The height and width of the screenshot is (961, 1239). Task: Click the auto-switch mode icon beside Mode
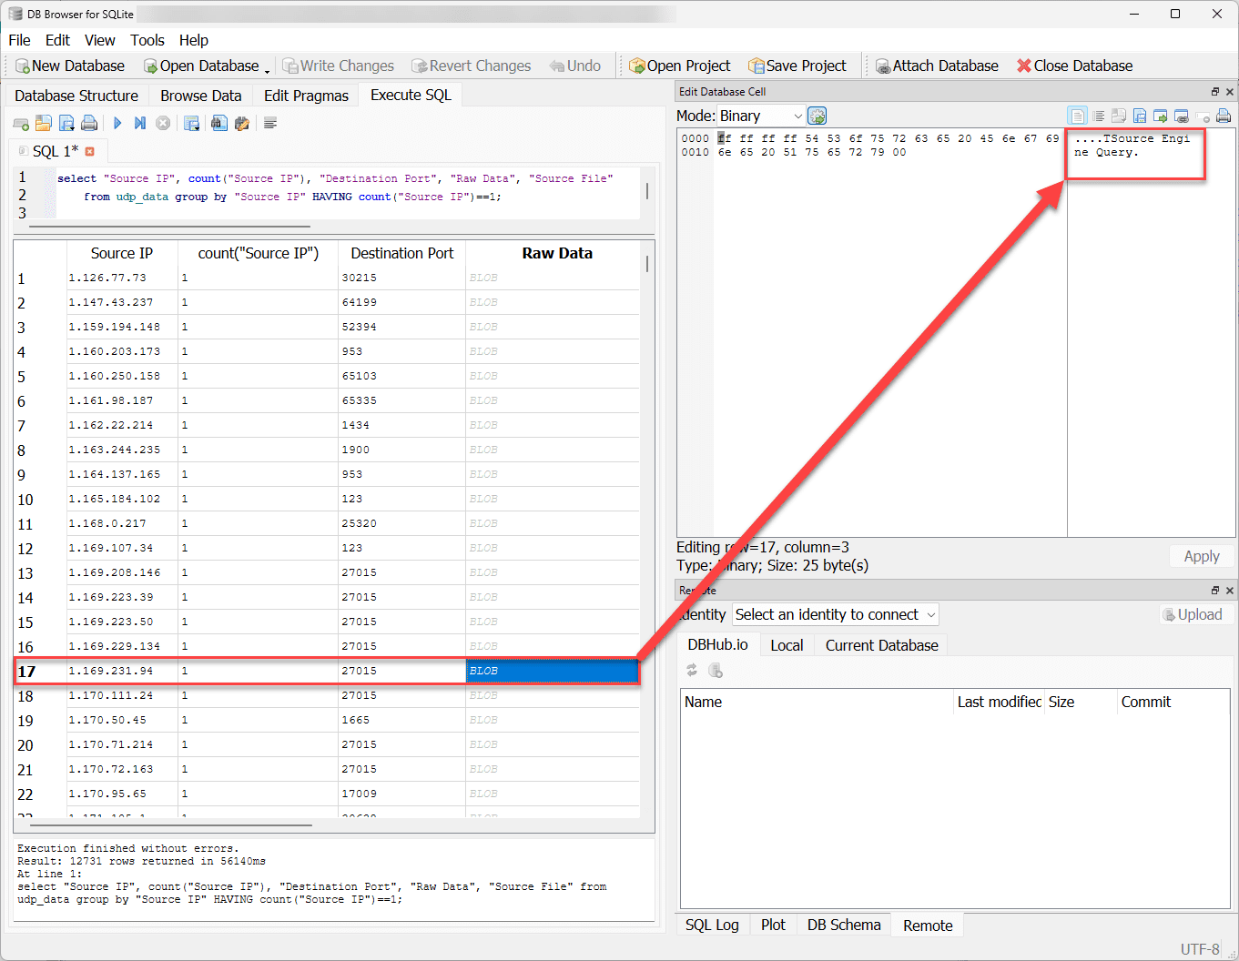point(818,116)
